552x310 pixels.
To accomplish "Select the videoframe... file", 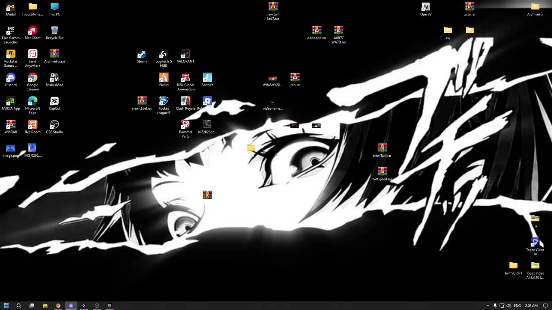I will (x=273, y=104).
